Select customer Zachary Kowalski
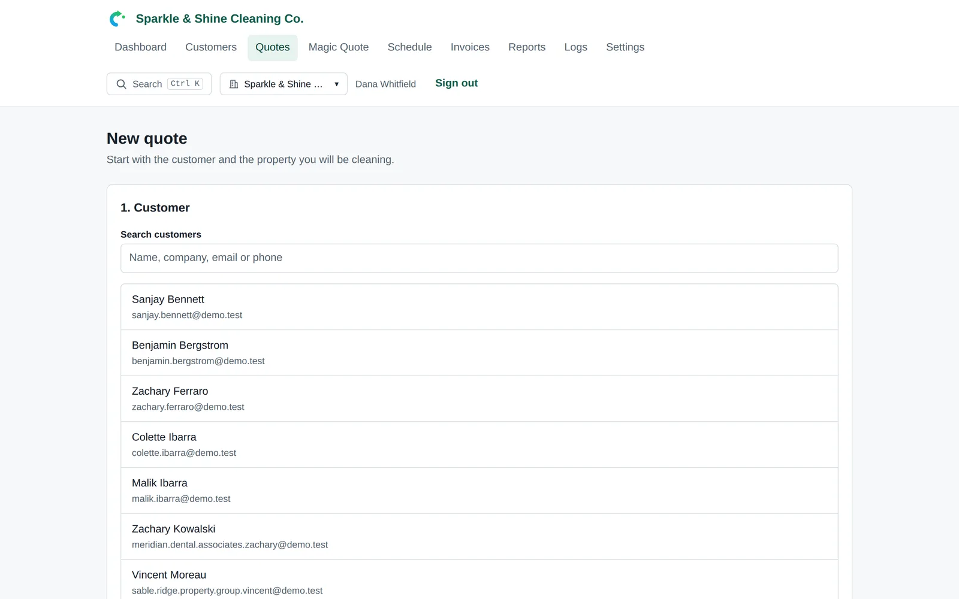 click(x=479, y=537)
